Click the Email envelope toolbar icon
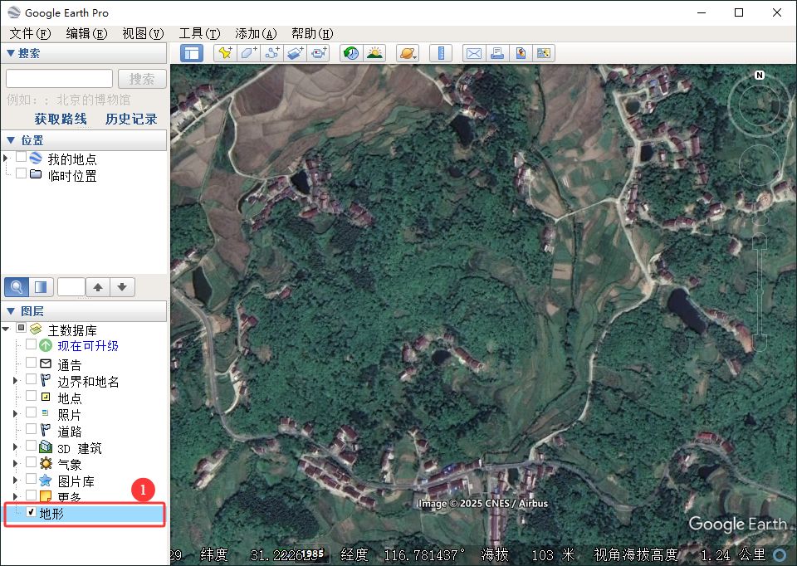This screenshot has width=797, height=566. (x=473, y=53)
